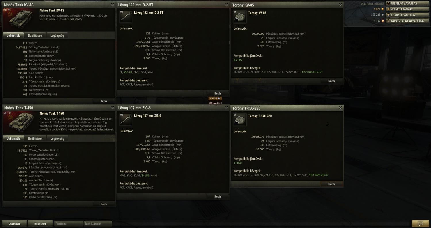Click Bezár in the Torony KV-85 window

pos(332,81)
